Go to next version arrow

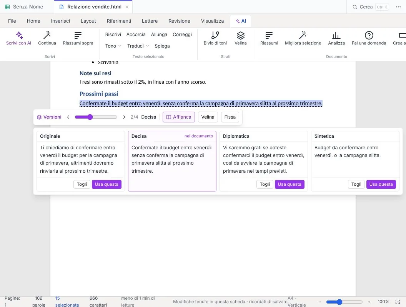coord(124,117)
